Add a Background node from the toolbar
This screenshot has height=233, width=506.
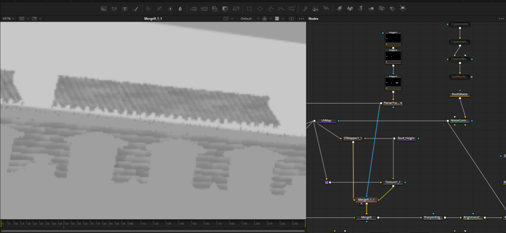pos(104,9)
